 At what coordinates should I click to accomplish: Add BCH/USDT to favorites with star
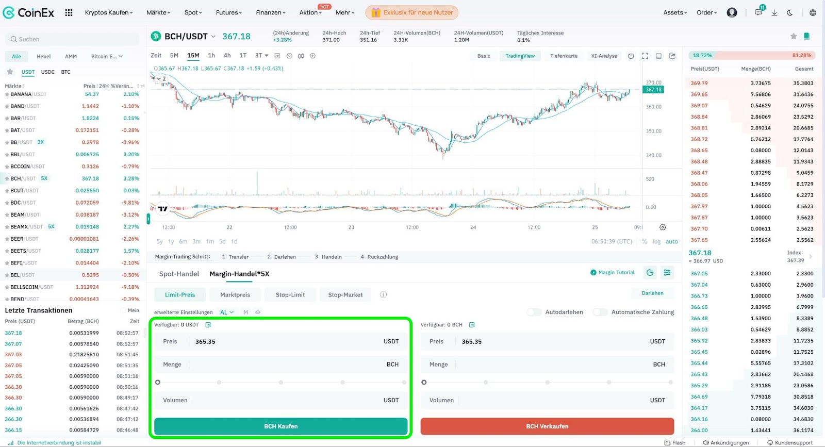[x=794, y=36]
